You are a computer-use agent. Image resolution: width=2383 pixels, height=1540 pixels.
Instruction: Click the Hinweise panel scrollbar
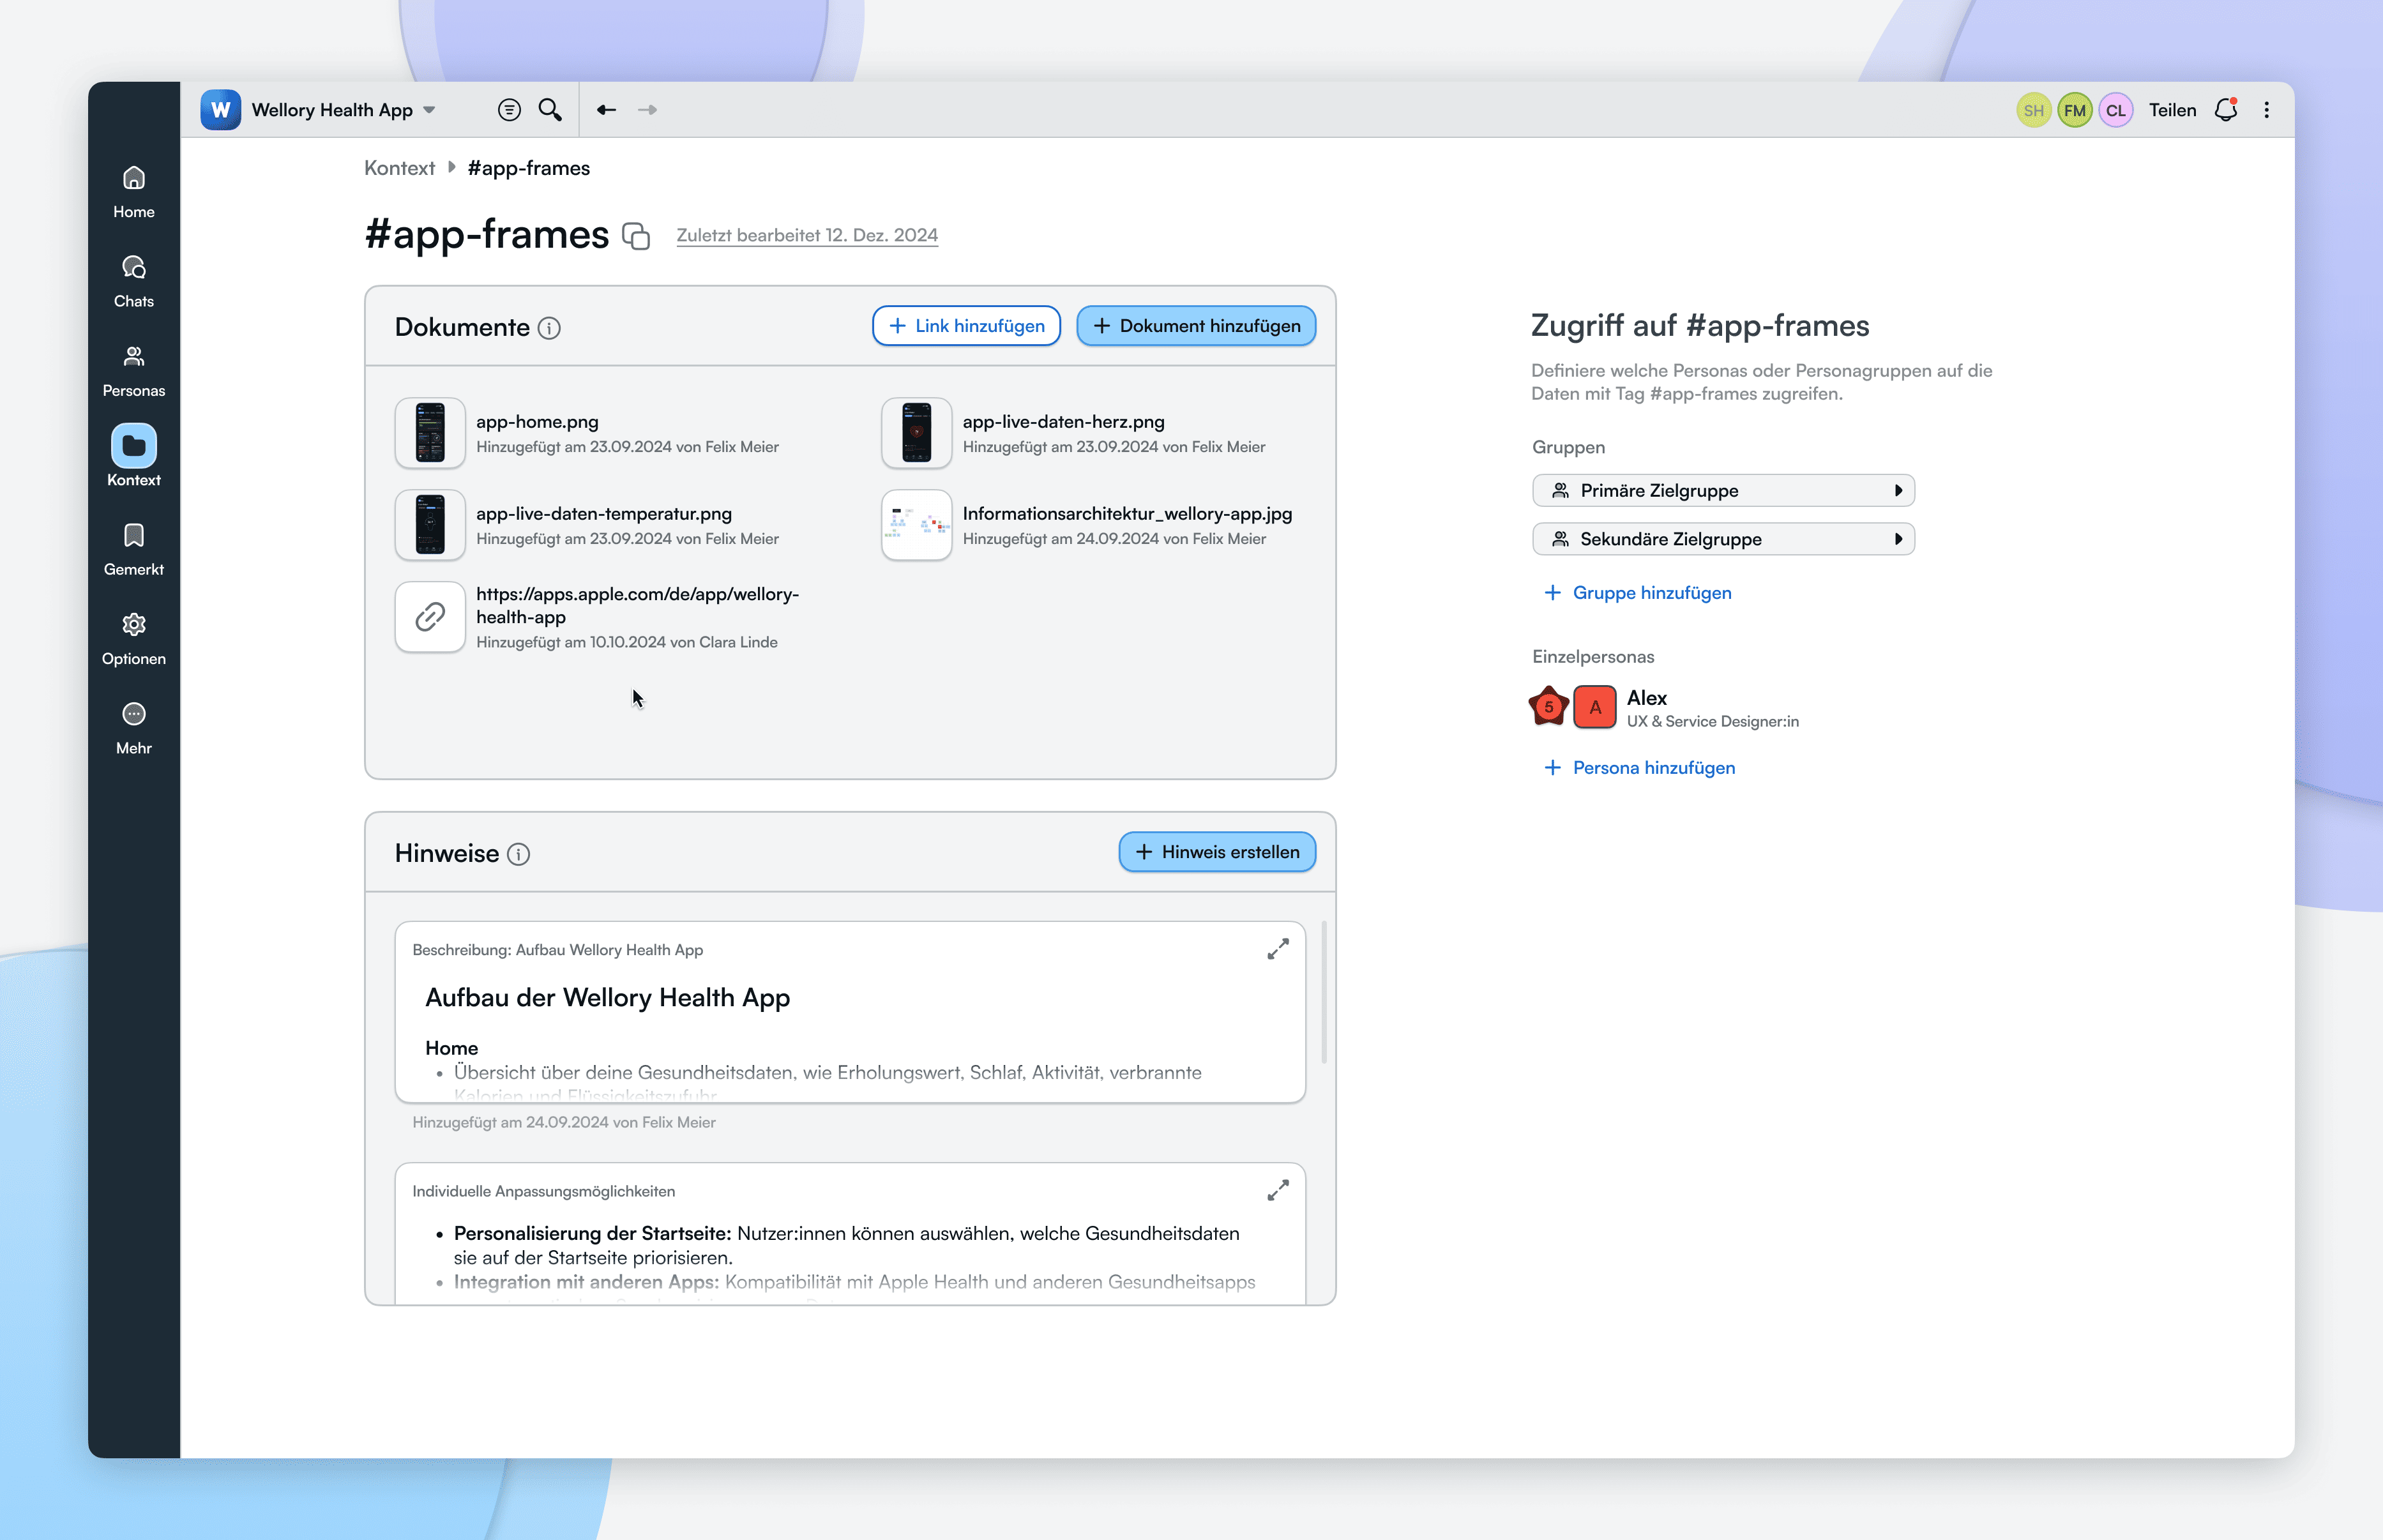(x=1324, y=992)
